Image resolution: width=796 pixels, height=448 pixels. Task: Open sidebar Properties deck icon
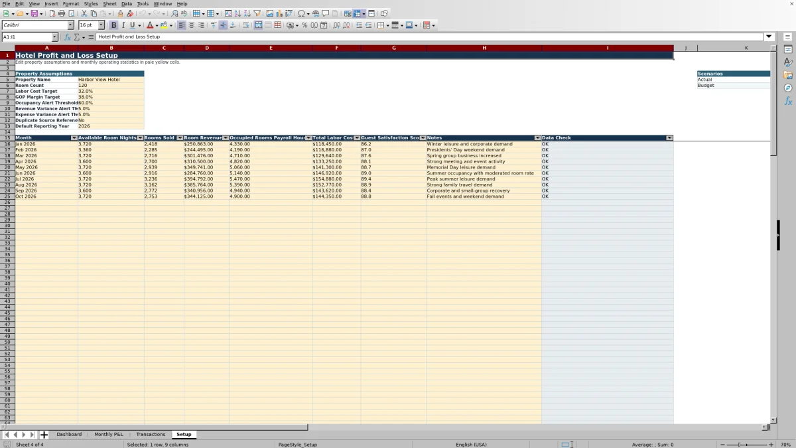[x=788, y=50]
